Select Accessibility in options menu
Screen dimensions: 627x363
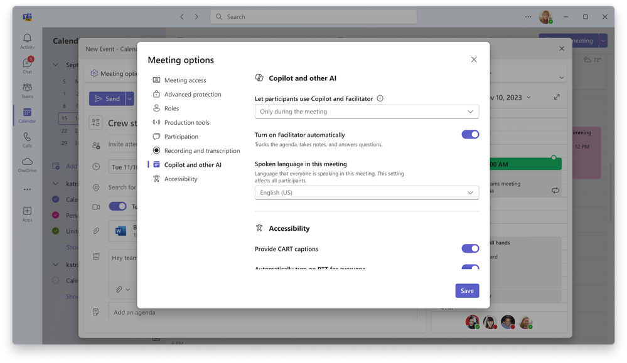pyautogui.click(x=181, y=179)
